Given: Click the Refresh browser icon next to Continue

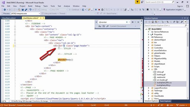Looking at the screenshot, I should click(83, 10).
